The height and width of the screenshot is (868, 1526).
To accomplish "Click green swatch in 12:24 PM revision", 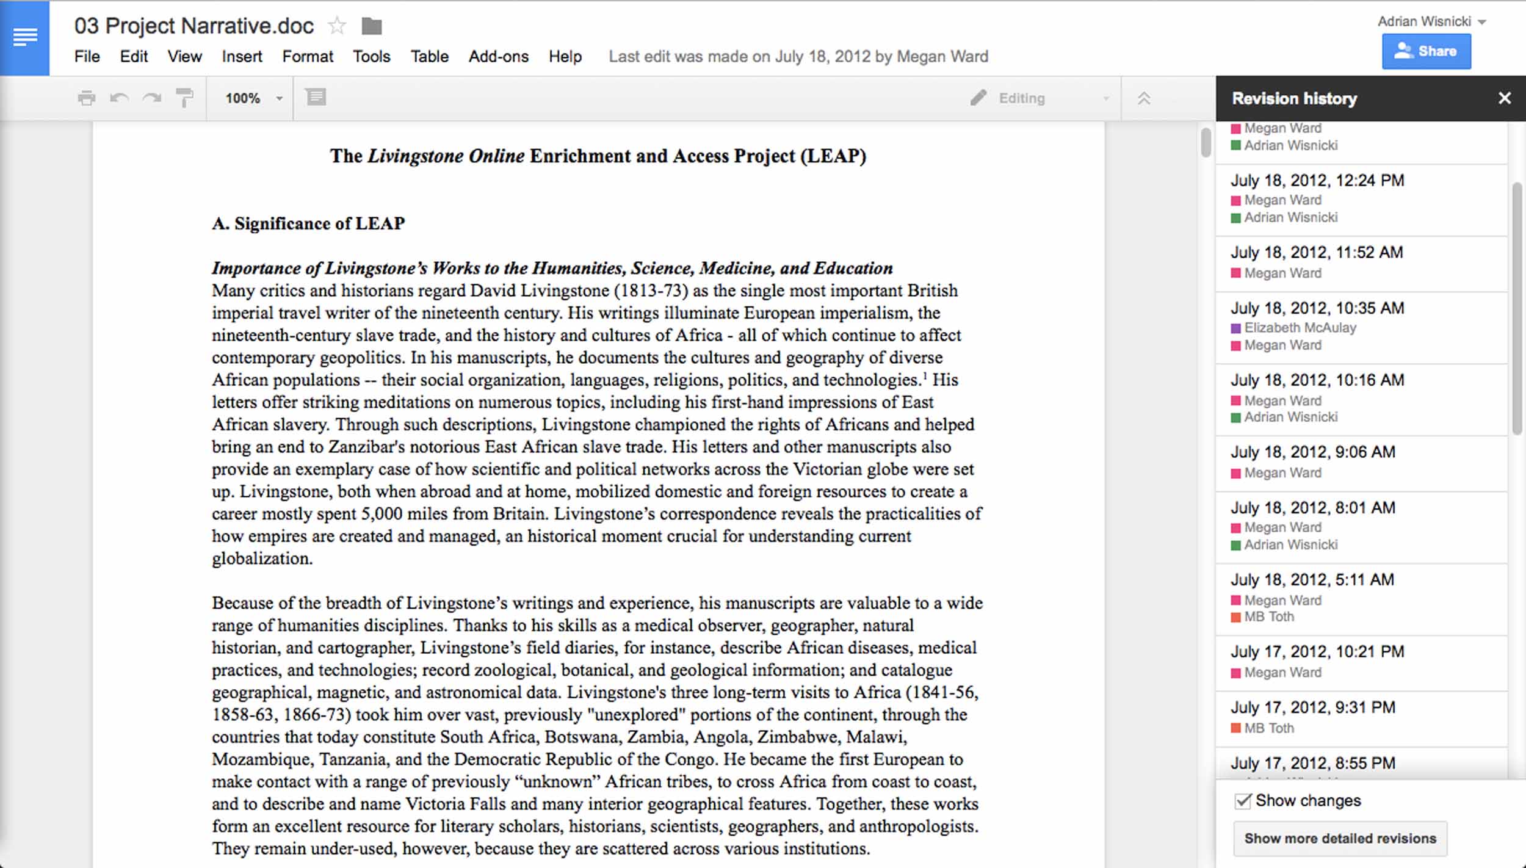I will [x=1236, y=218].
